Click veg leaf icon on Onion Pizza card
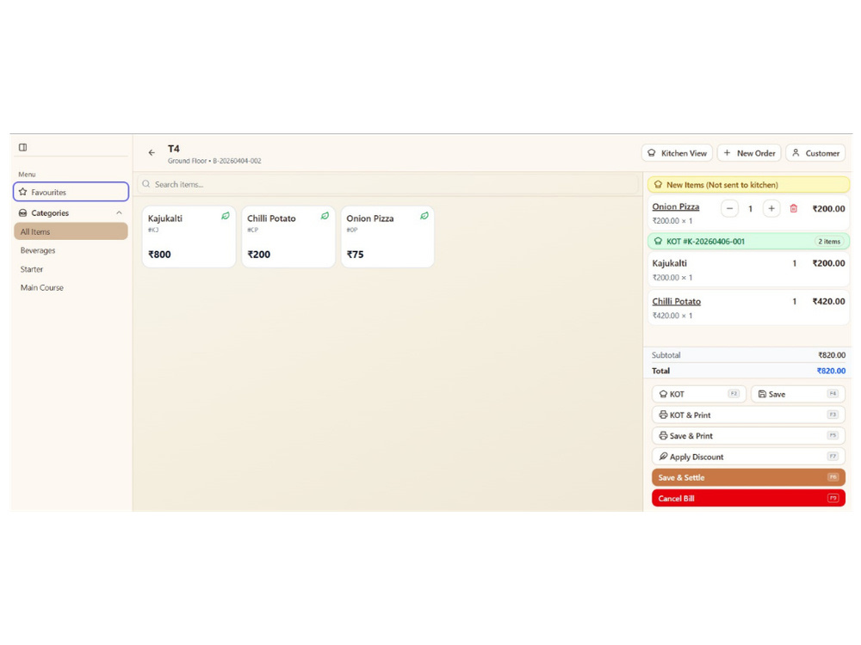Viewport: 861px width, 645px height. [x=424, y=216]
